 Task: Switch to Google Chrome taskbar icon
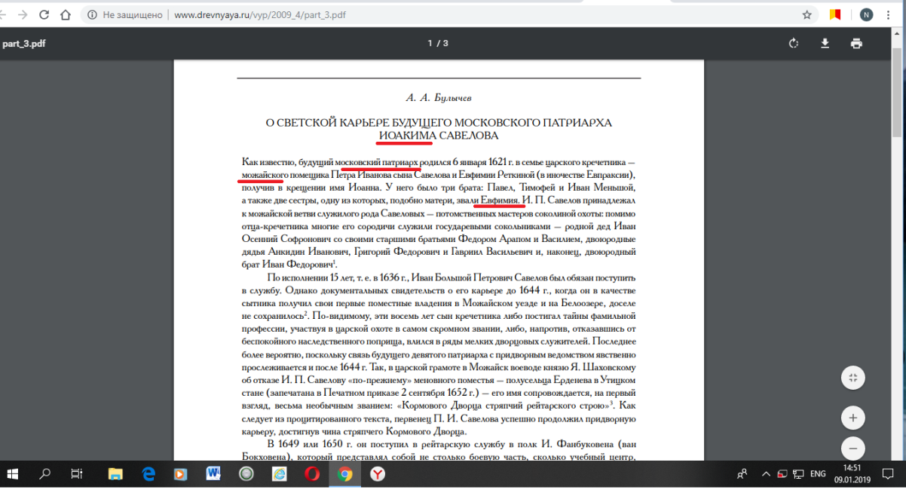point(345,474)
